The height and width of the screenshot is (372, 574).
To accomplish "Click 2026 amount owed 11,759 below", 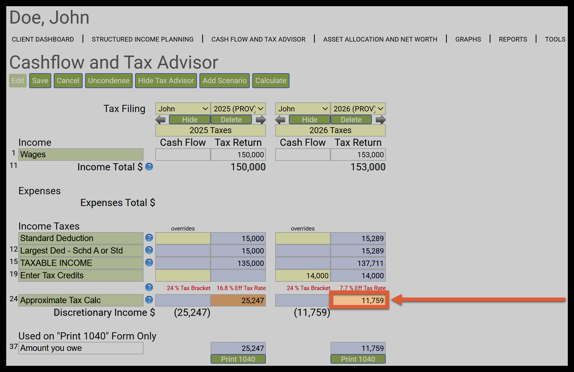I will (358, 348).
